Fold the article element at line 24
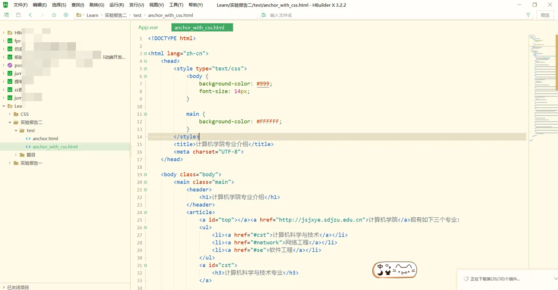 (145, 213)
